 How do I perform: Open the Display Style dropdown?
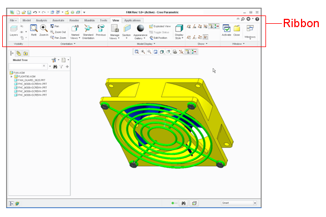pyautogui.click(x=179, y=32)
